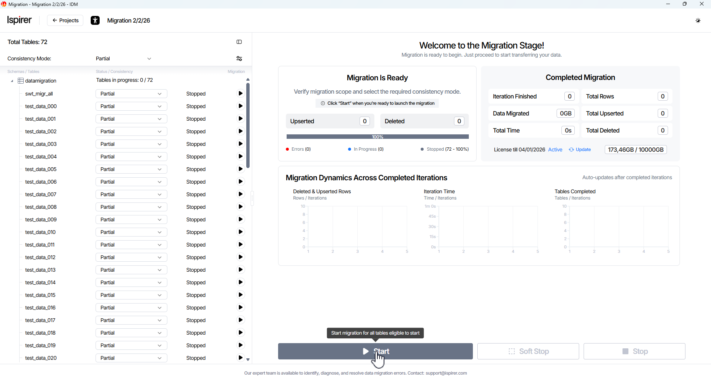Open global Consistency Mode dropdown
The width and height of the screenshot is (711, 382).
[123, 58]
